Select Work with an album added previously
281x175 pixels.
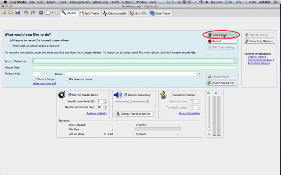pyautogui.click(x=11, y=45)
